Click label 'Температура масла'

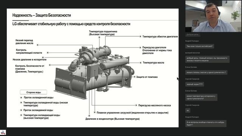(x=153, y=63)
